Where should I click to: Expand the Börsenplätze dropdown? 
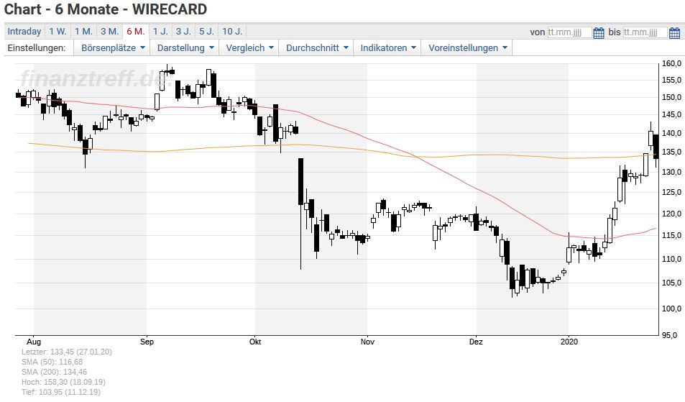pos(112,48)
